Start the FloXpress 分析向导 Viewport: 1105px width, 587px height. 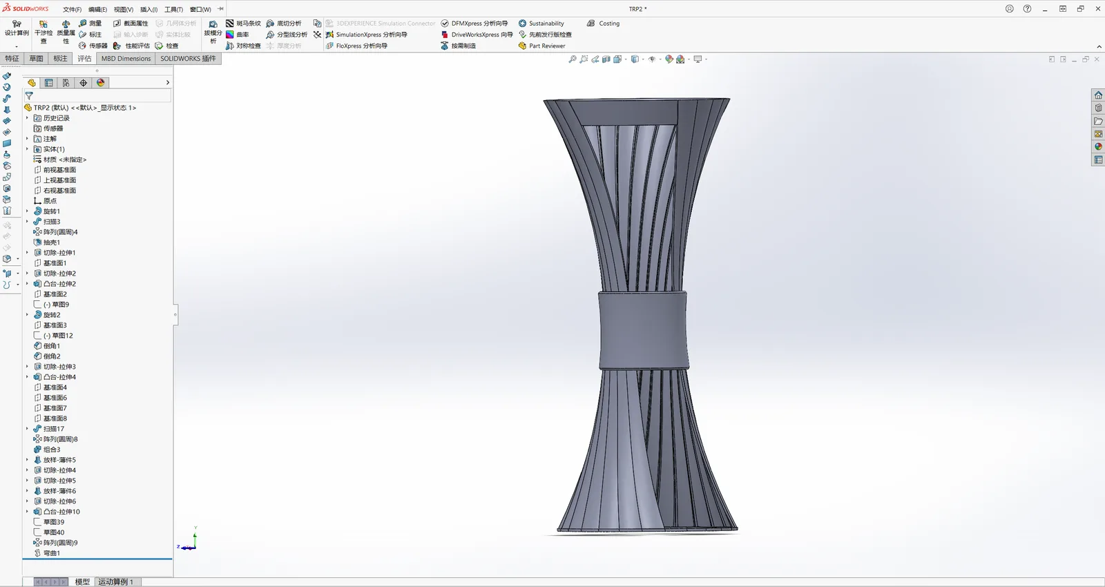(356, 46)
